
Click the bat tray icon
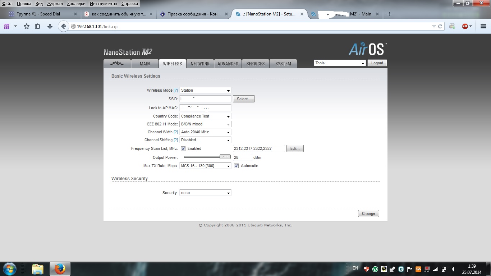pyautogui.click(x=384, y=269)
